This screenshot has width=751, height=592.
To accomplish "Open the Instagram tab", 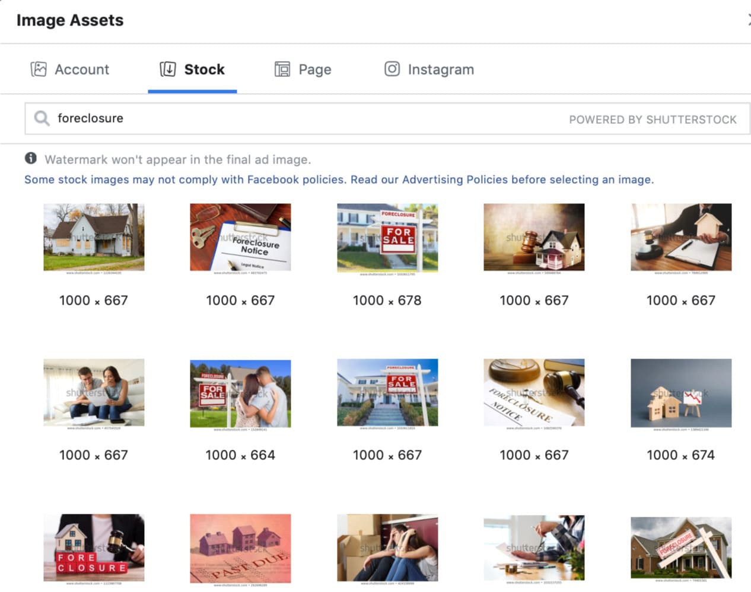I will tap(441, 69).
